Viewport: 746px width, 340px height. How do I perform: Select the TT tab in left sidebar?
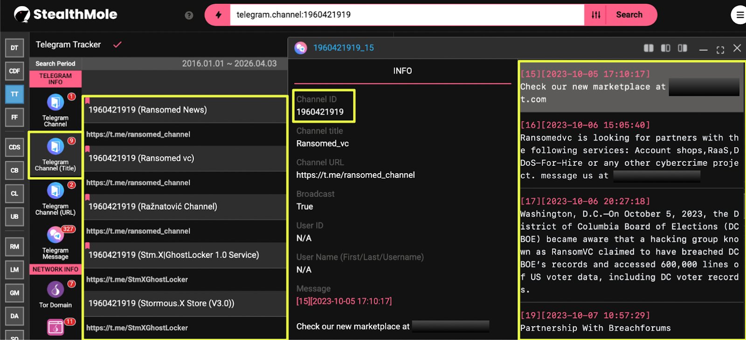14,94
